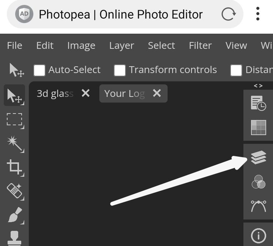Open the Info panel icon
This screenshot has height=246, width=273.
[x=259, y=236]
